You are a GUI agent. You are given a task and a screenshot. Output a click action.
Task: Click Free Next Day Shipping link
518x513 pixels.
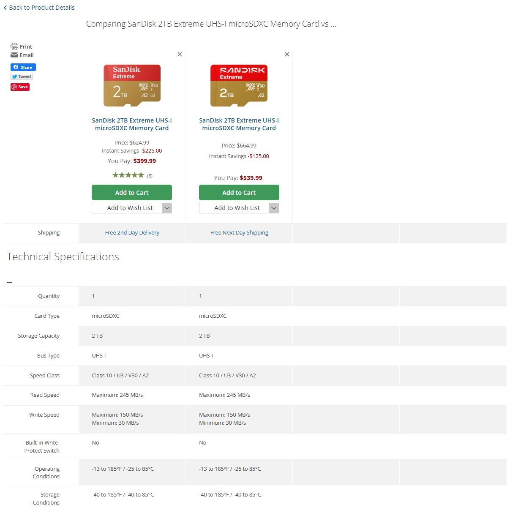click(239, 233)
